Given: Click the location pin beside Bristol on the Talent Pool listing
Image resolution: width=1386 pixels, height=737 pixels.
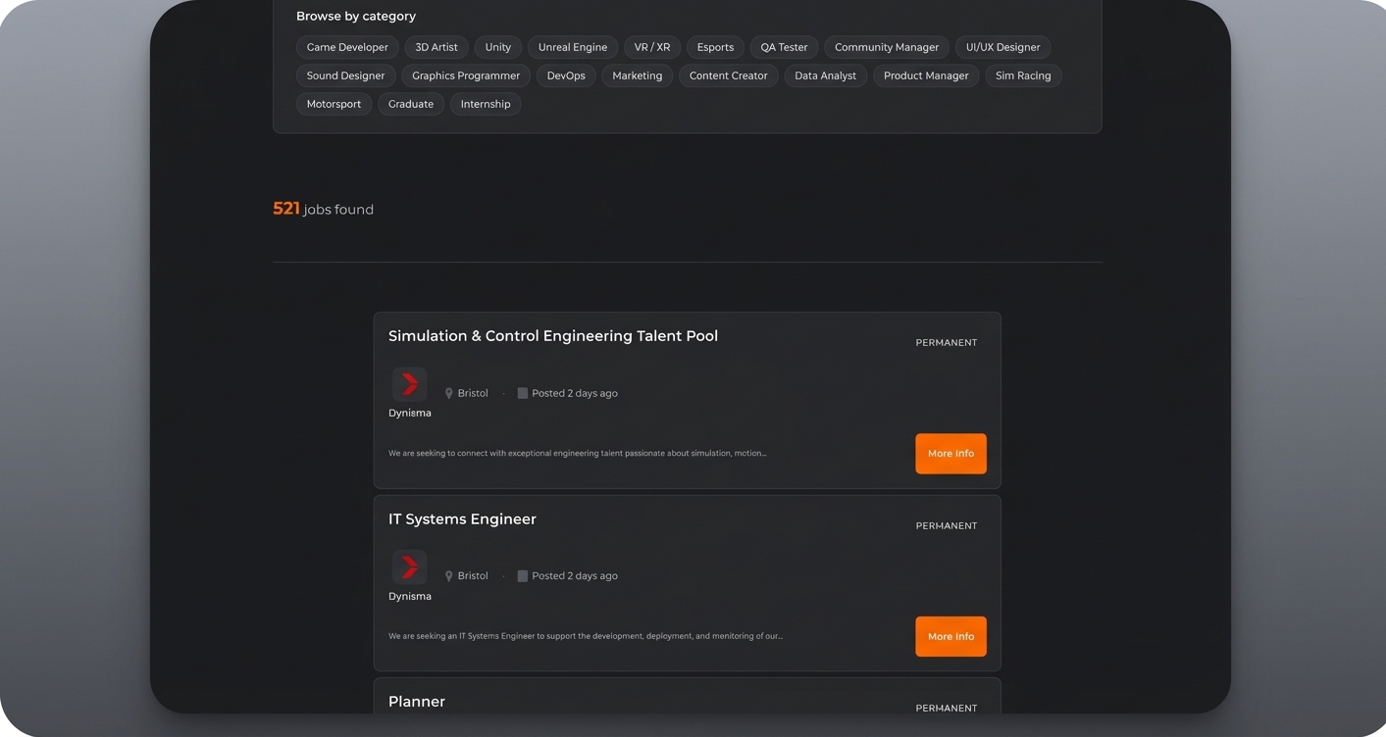Looking at the screenshot, I should pos(448,393).
